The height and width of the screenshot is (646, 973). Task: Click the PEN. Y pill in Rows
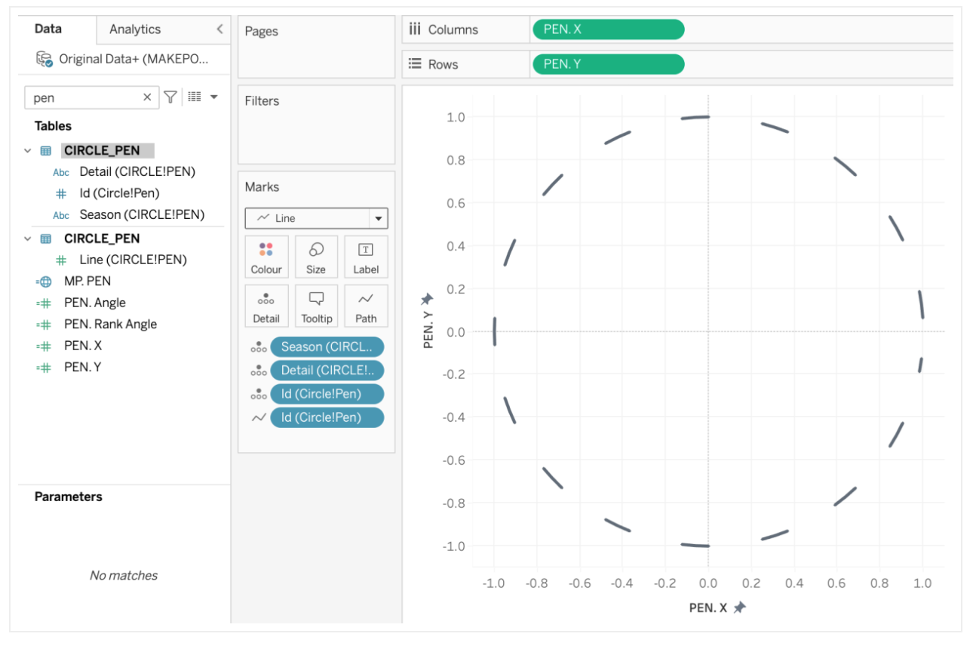pos(608,64)
